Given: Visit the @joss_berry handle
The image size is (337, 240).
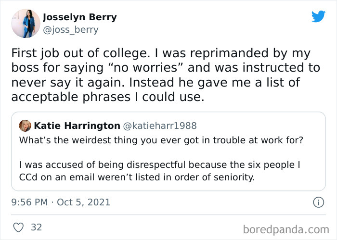Looking at the screenshot, I should [70, 30].
